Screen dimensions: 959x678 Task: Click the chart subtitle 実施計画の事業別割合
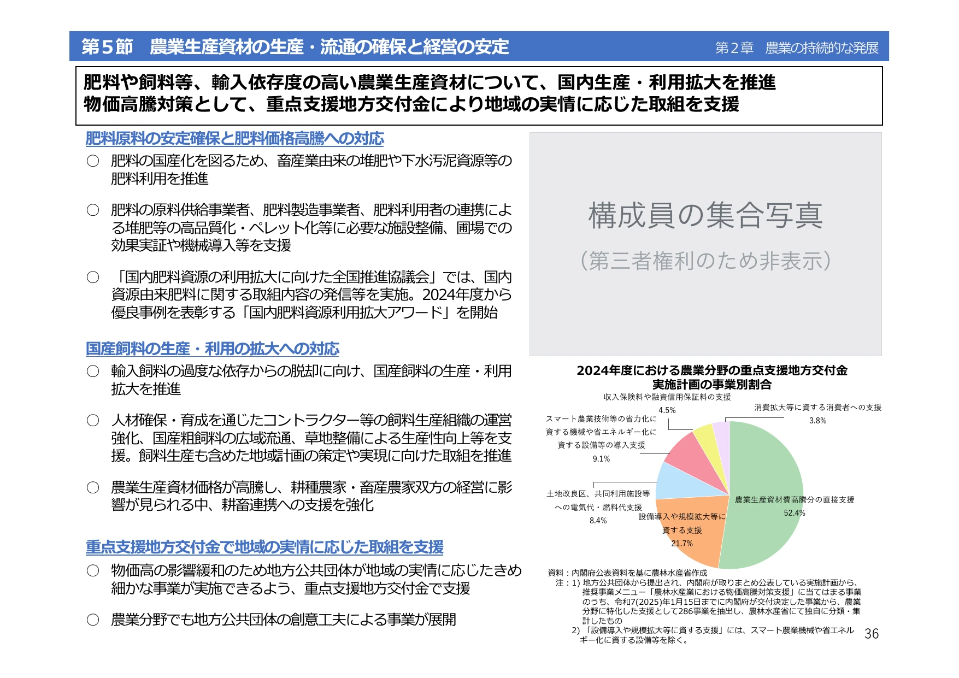tap(712, 385)
